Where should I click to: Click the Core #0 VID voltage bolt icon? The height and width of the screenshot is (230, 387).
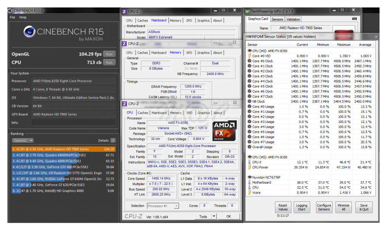tap(249, 56)
